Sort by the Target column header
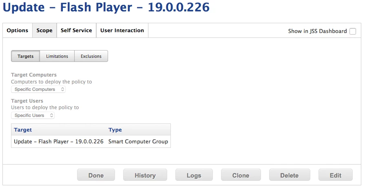The image size is (367, 189). tap(23, 130)
